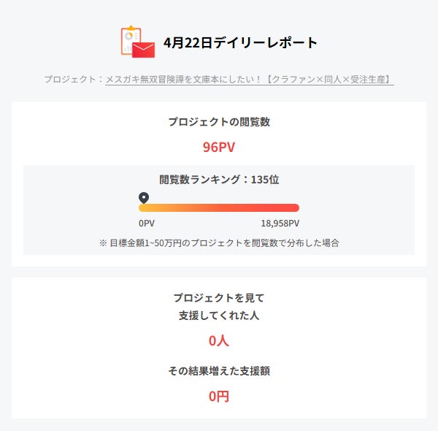Select the その結果増えた支援額 heading
This screenshot has height=431, width=438.
coord(219,371)
